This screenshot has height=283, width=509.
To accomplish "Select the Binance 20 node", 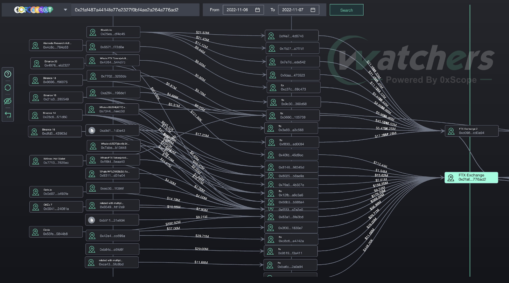I will pos(57,63).
